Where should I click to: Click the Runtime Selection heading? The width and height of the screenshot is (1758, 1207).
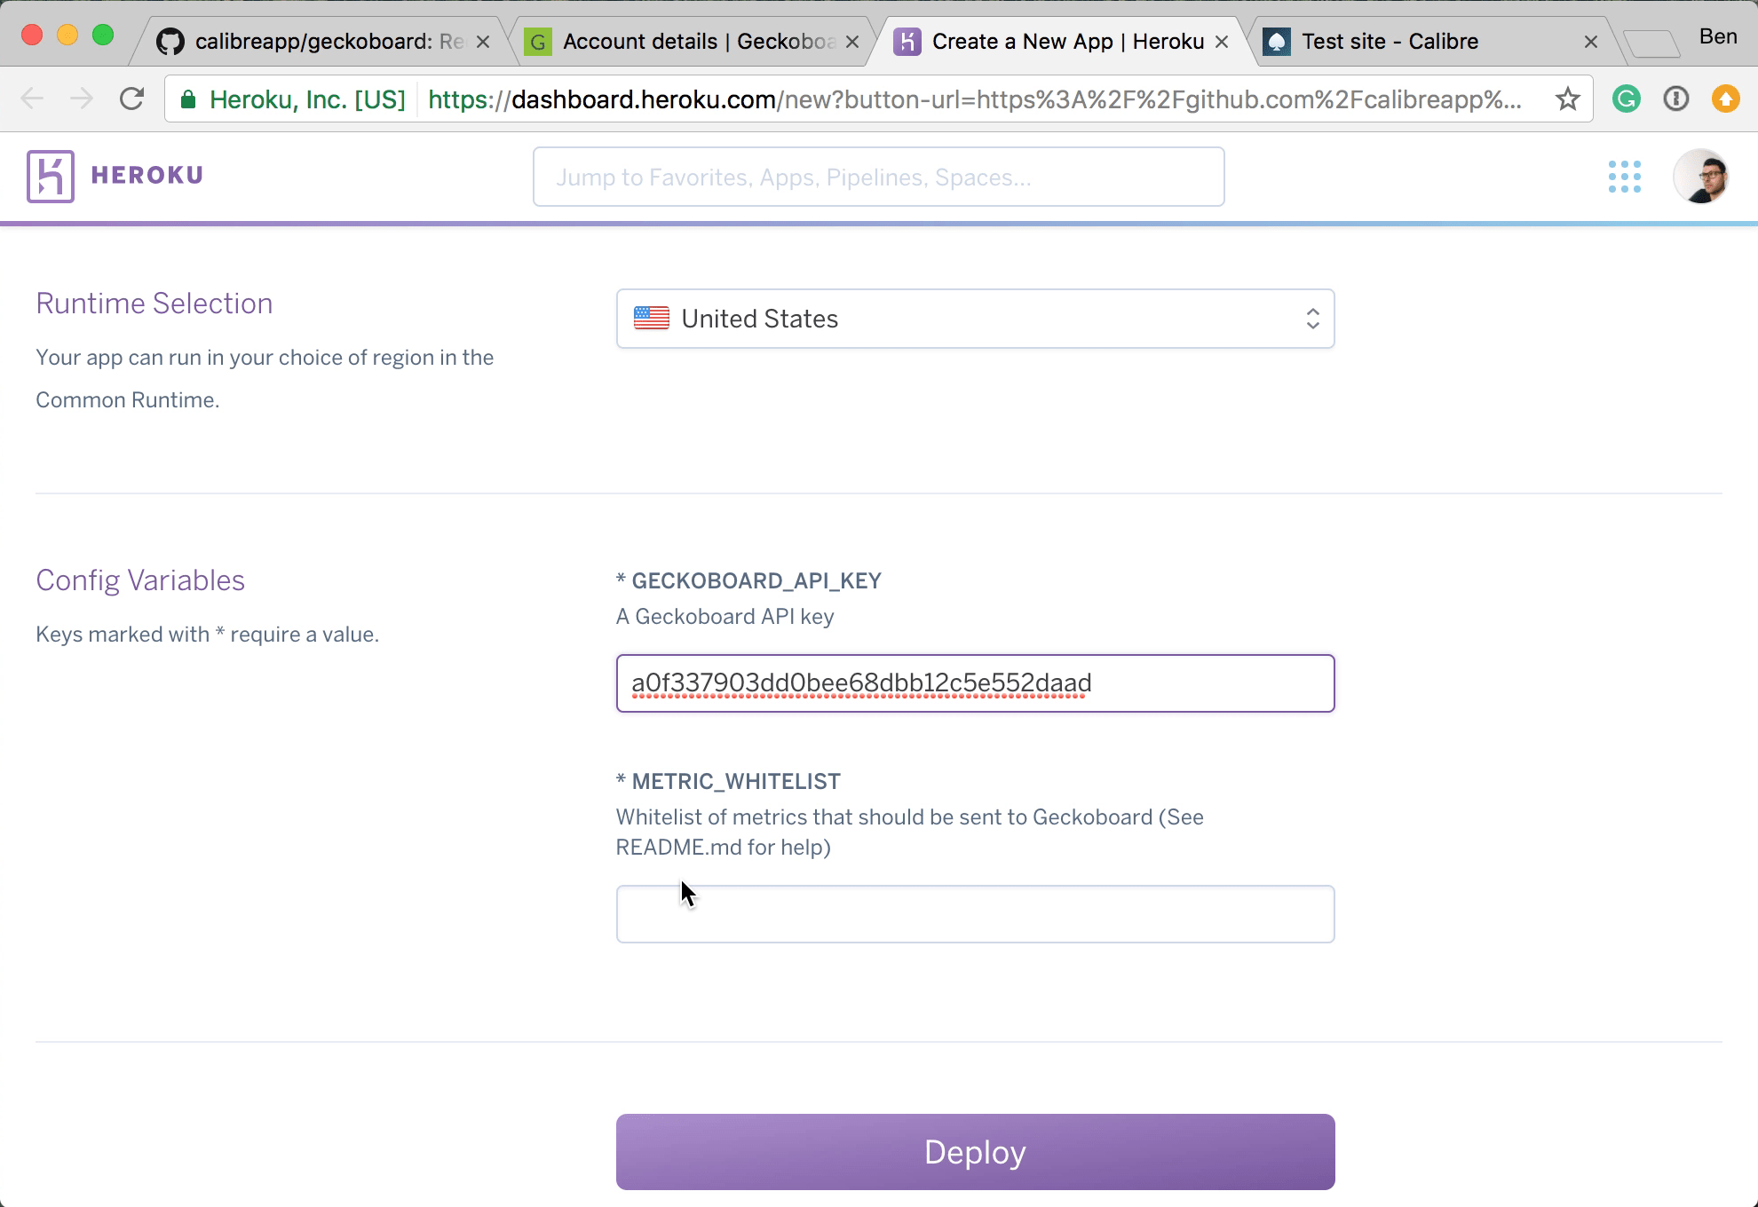pyautogui.click(x=154, y=304)
